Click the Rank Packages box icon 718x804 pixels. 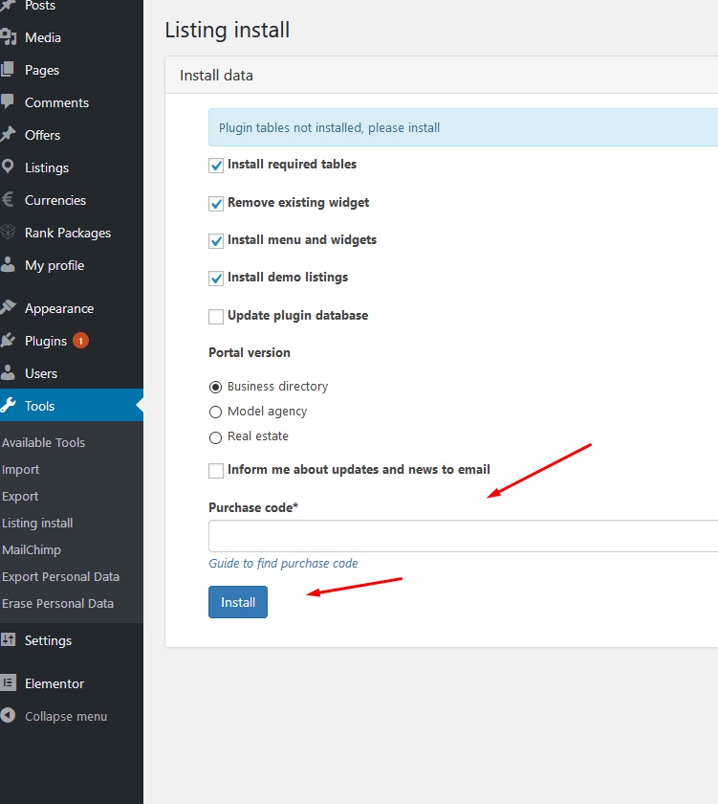pos(9,233)
